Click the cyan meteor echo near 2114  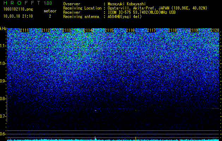pyautogui.click(x=96, y=110)
